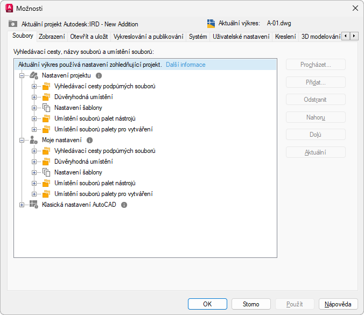Screen dimensions: 364x315
Task: Click the Storno button
Action: coord(250,304)
